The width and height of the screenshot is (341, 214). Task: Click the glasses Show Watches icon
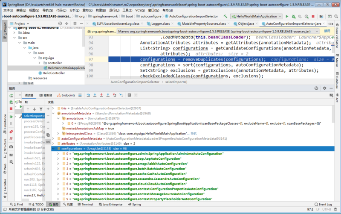[x=48, y=142]
